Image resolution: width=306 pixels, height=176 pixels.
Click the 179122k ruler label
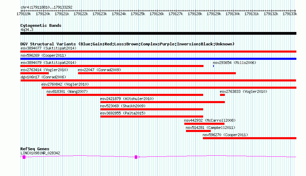click(81, 14)
